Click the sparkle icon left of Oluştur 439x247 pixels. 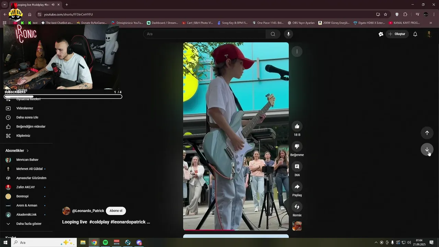[381, 34]
